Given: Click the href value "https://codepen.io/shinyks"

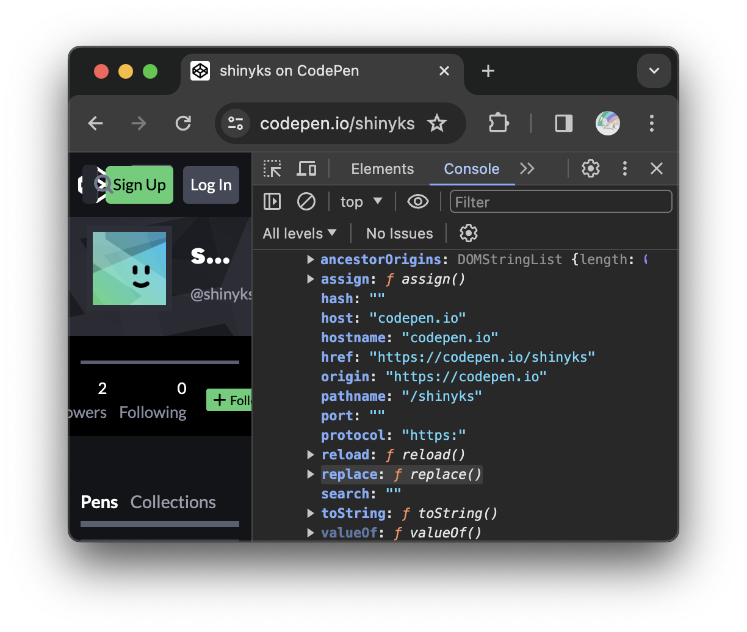Looking at the screenshot, I should tap(482, 357).
